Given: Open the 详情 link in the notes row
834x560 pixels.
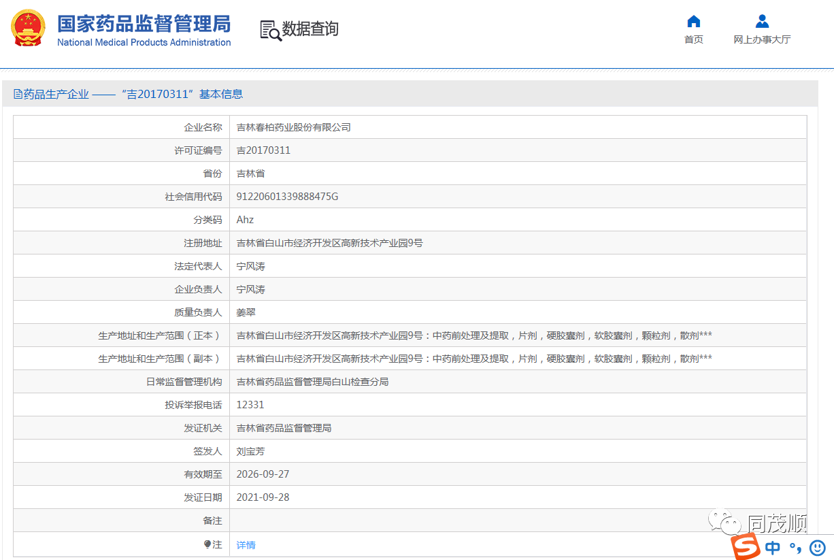Looking at the screenshot, I should pyautogui.click(x=246, y=545).
